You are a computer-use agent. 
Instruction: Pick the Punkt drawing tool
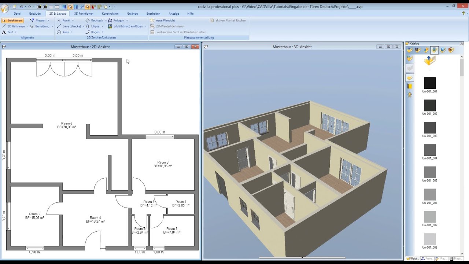[x=64, y=21]
